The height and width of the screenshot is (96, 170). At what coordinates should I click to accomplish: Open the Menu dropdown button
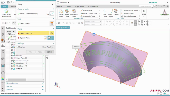pyautogui.click(x=6, y=23)
